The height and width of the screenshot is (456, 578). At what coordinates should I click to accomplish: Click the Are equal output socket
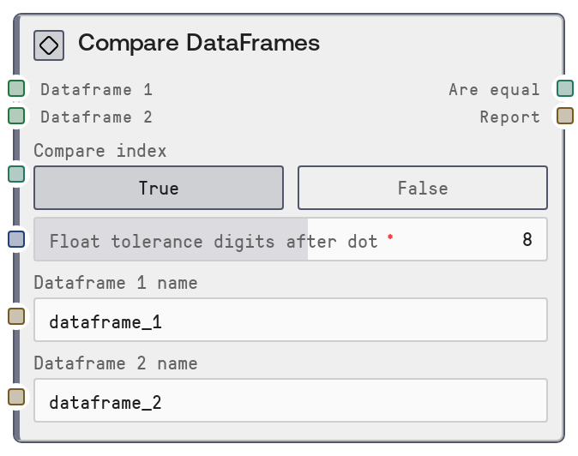(564, 88)
